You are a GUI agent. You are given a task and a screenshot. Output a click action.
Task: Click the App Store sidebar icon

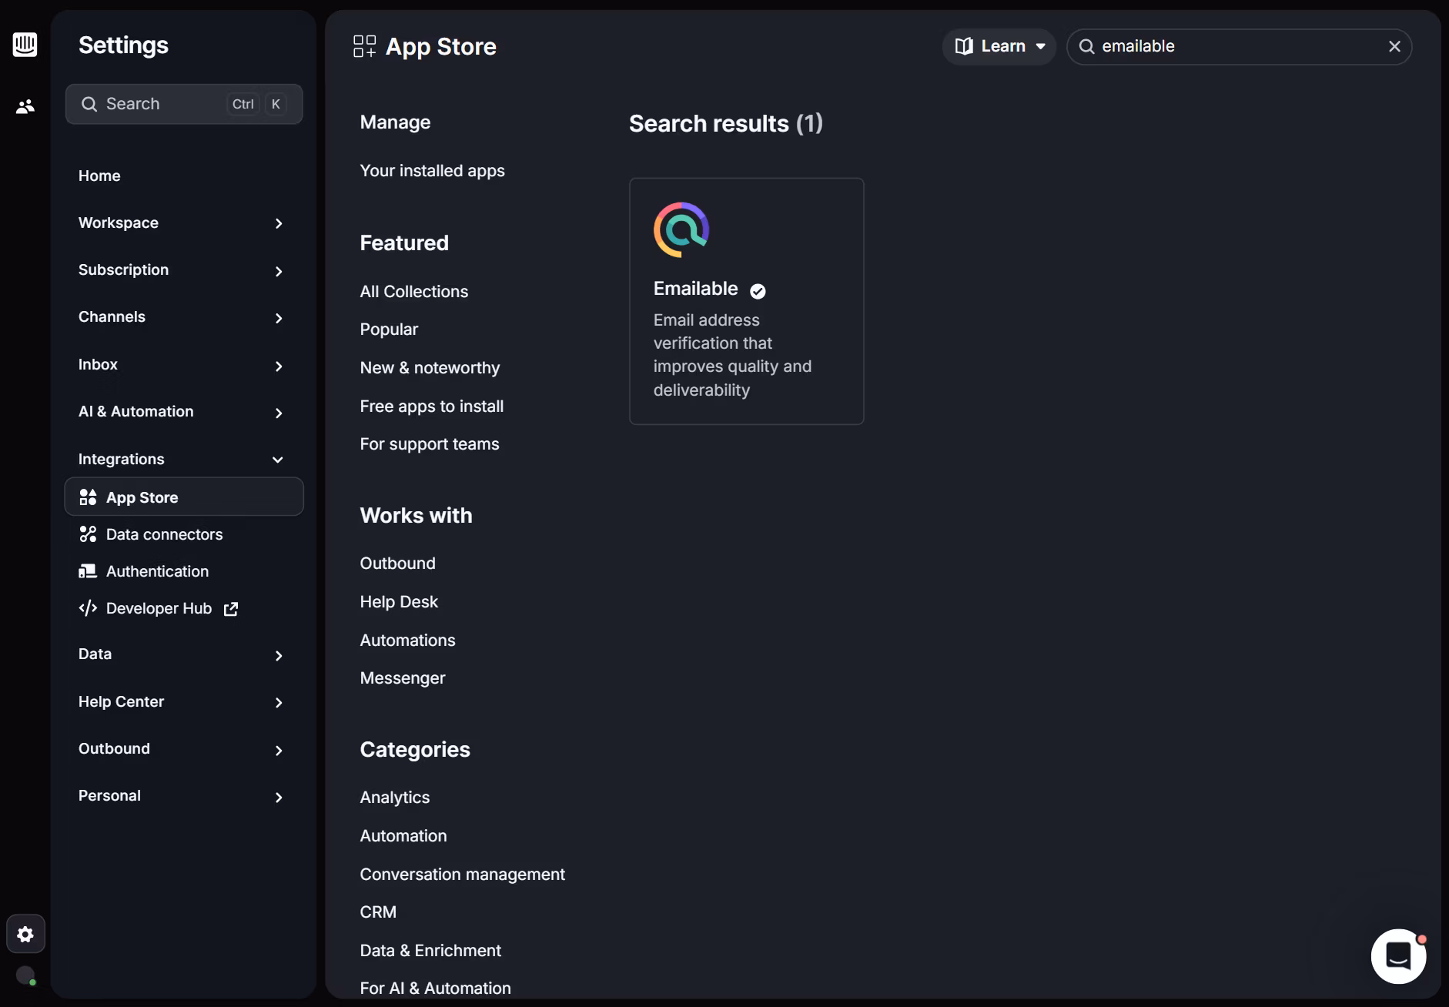tap(89, 497)
